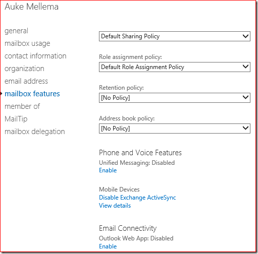Image resolution: width=258 pixels, height=254 pixels.
Task: Go to MailTip section
Action: 16,119
